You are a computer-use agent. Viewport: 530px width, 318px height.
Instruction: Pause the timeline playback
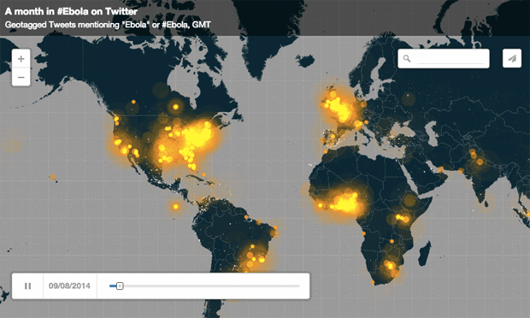click(27, 286)
